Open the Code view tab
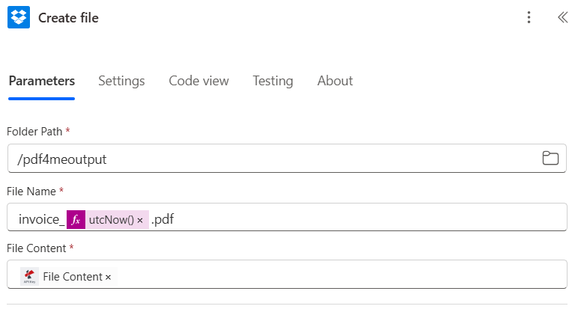Viewport: 572px width, 309px height. tap(199, 81)
